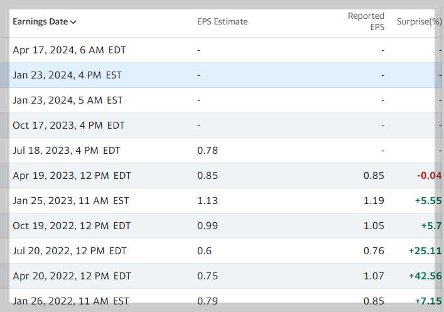
Task: Click the Reported EPS column header
Action: coord(366,21)
